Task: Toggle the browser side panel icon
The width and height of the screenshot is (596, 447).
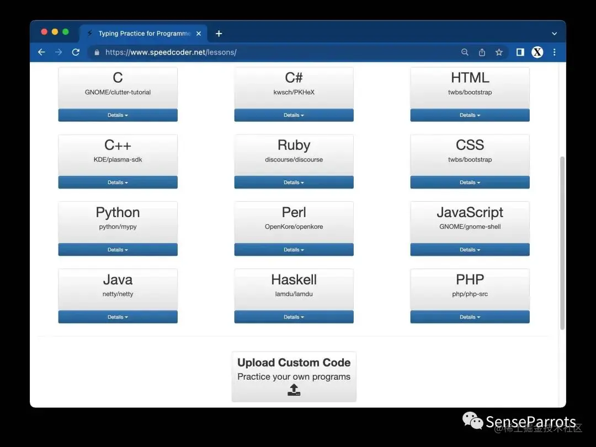Action: tap(520, 52)
